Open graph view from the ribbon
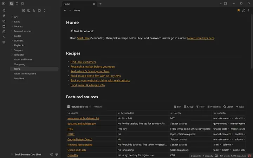 (x=4, y=16)
